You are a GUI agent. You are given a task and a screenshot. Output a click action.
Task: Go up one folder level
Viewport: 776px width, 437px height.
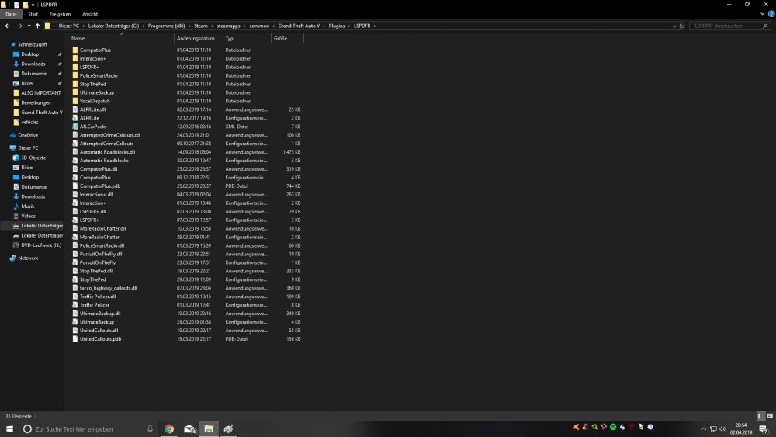pos(37,26)
